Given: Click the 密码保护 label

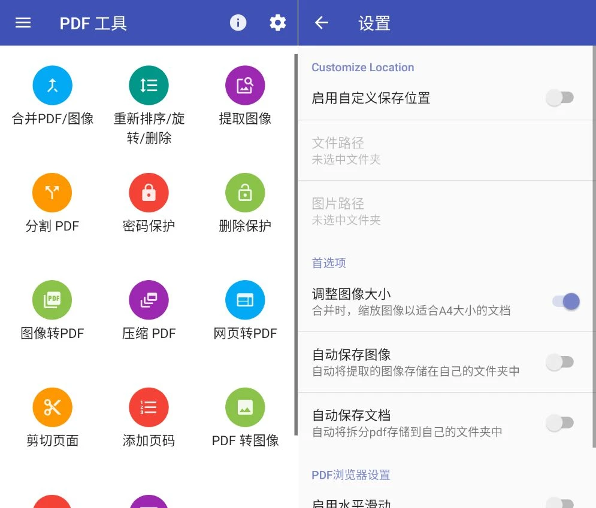Looking at the screenshot, I should [x=149, y=226].
